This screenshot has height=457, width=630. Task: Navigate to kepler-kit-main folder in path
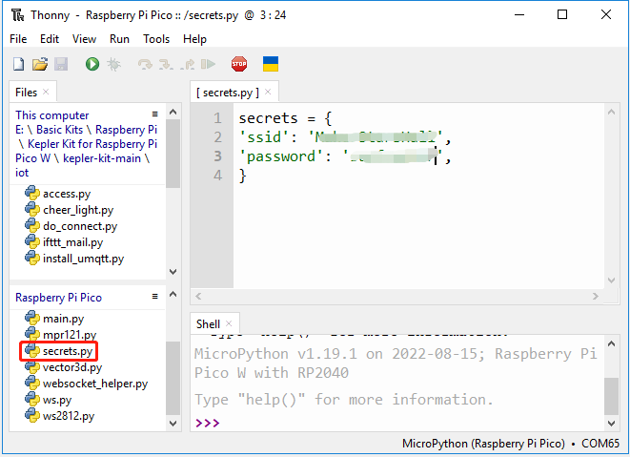click(102, 158)
